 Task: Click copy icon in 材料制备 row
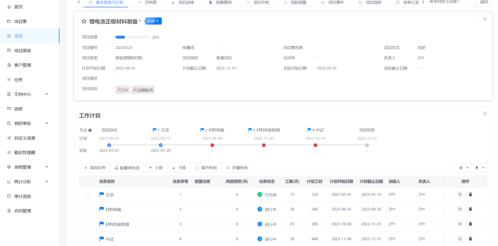tap(459, 209)
